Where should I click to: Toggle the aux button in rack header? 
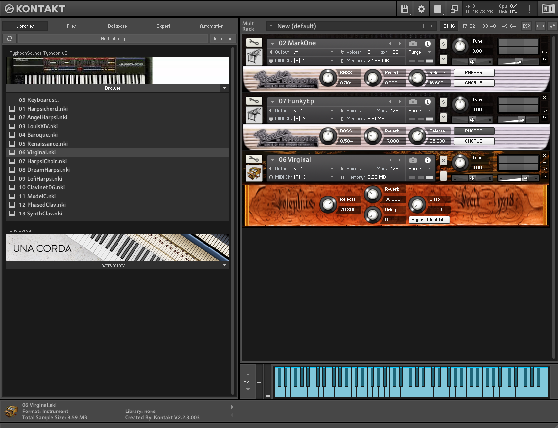541,26
